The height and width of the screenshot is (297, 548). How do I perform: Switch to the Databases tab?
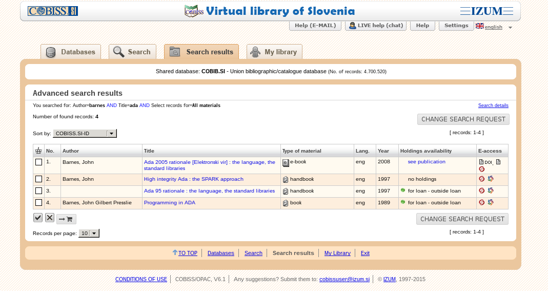pos(71,52)
